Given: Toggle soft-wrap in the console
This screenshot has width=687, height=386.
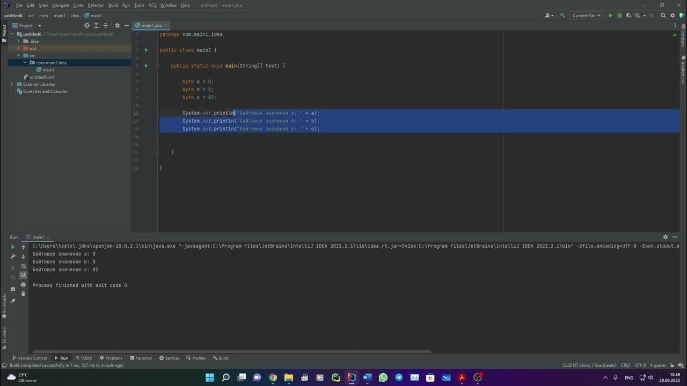Looking at the screenshot, I should 23,266.
